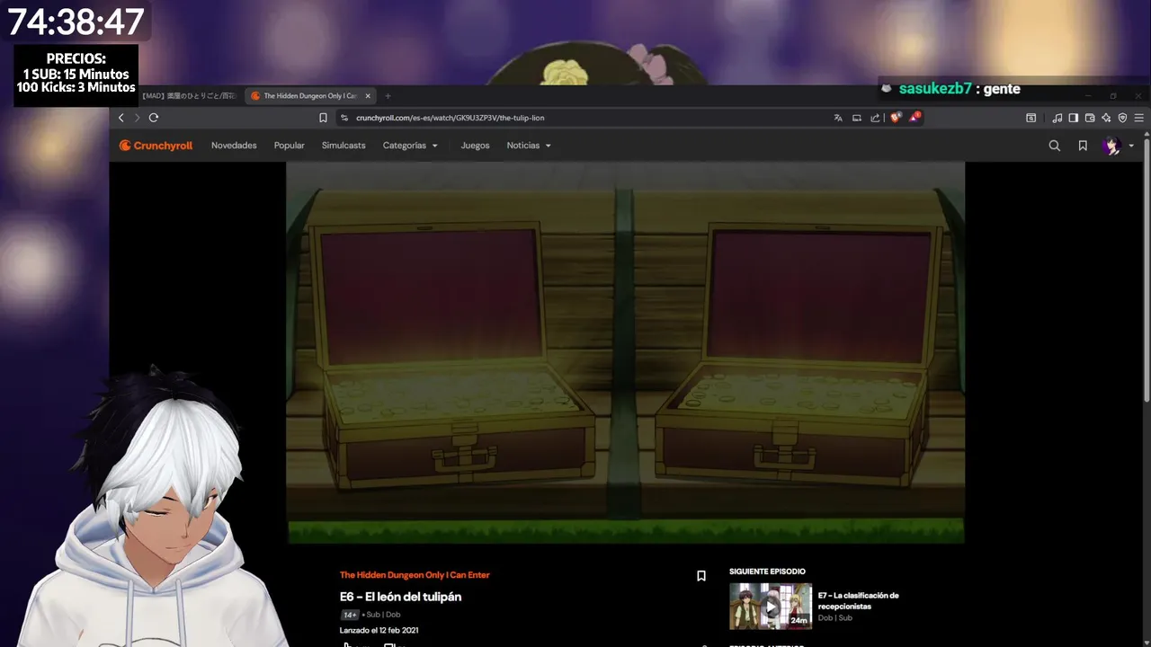Open the Brave Shields lion icon
Viewport: 1151px width, 647px height.
pyautogui.click(x=896, y=118)
